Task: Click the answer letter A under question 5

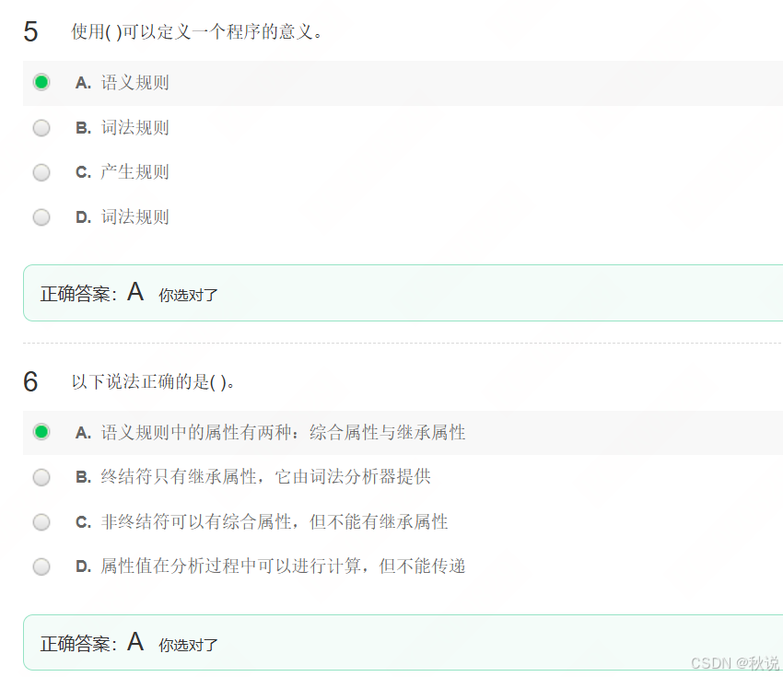Action: (135, 292)
